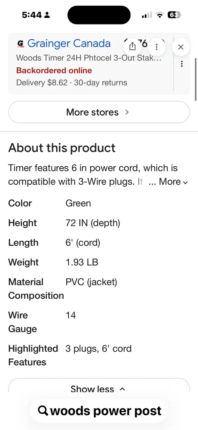Open the Grainger Canada store options dots

point(182,64)
